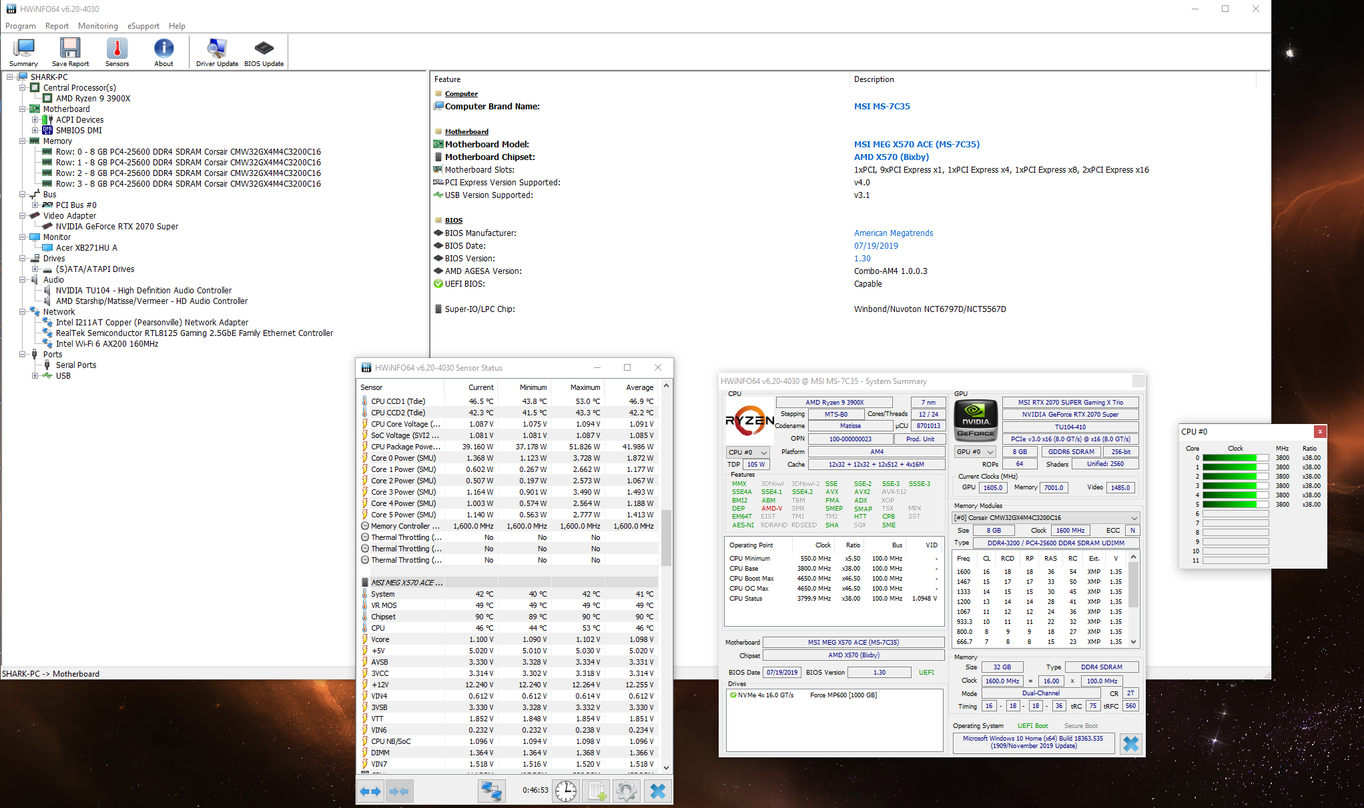Click the Summary toolbar icon

(x=23, y=52)
